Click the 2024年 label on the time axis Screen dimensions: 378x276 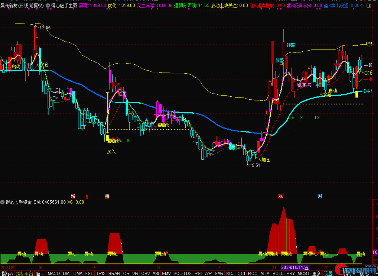coord(8,268)
